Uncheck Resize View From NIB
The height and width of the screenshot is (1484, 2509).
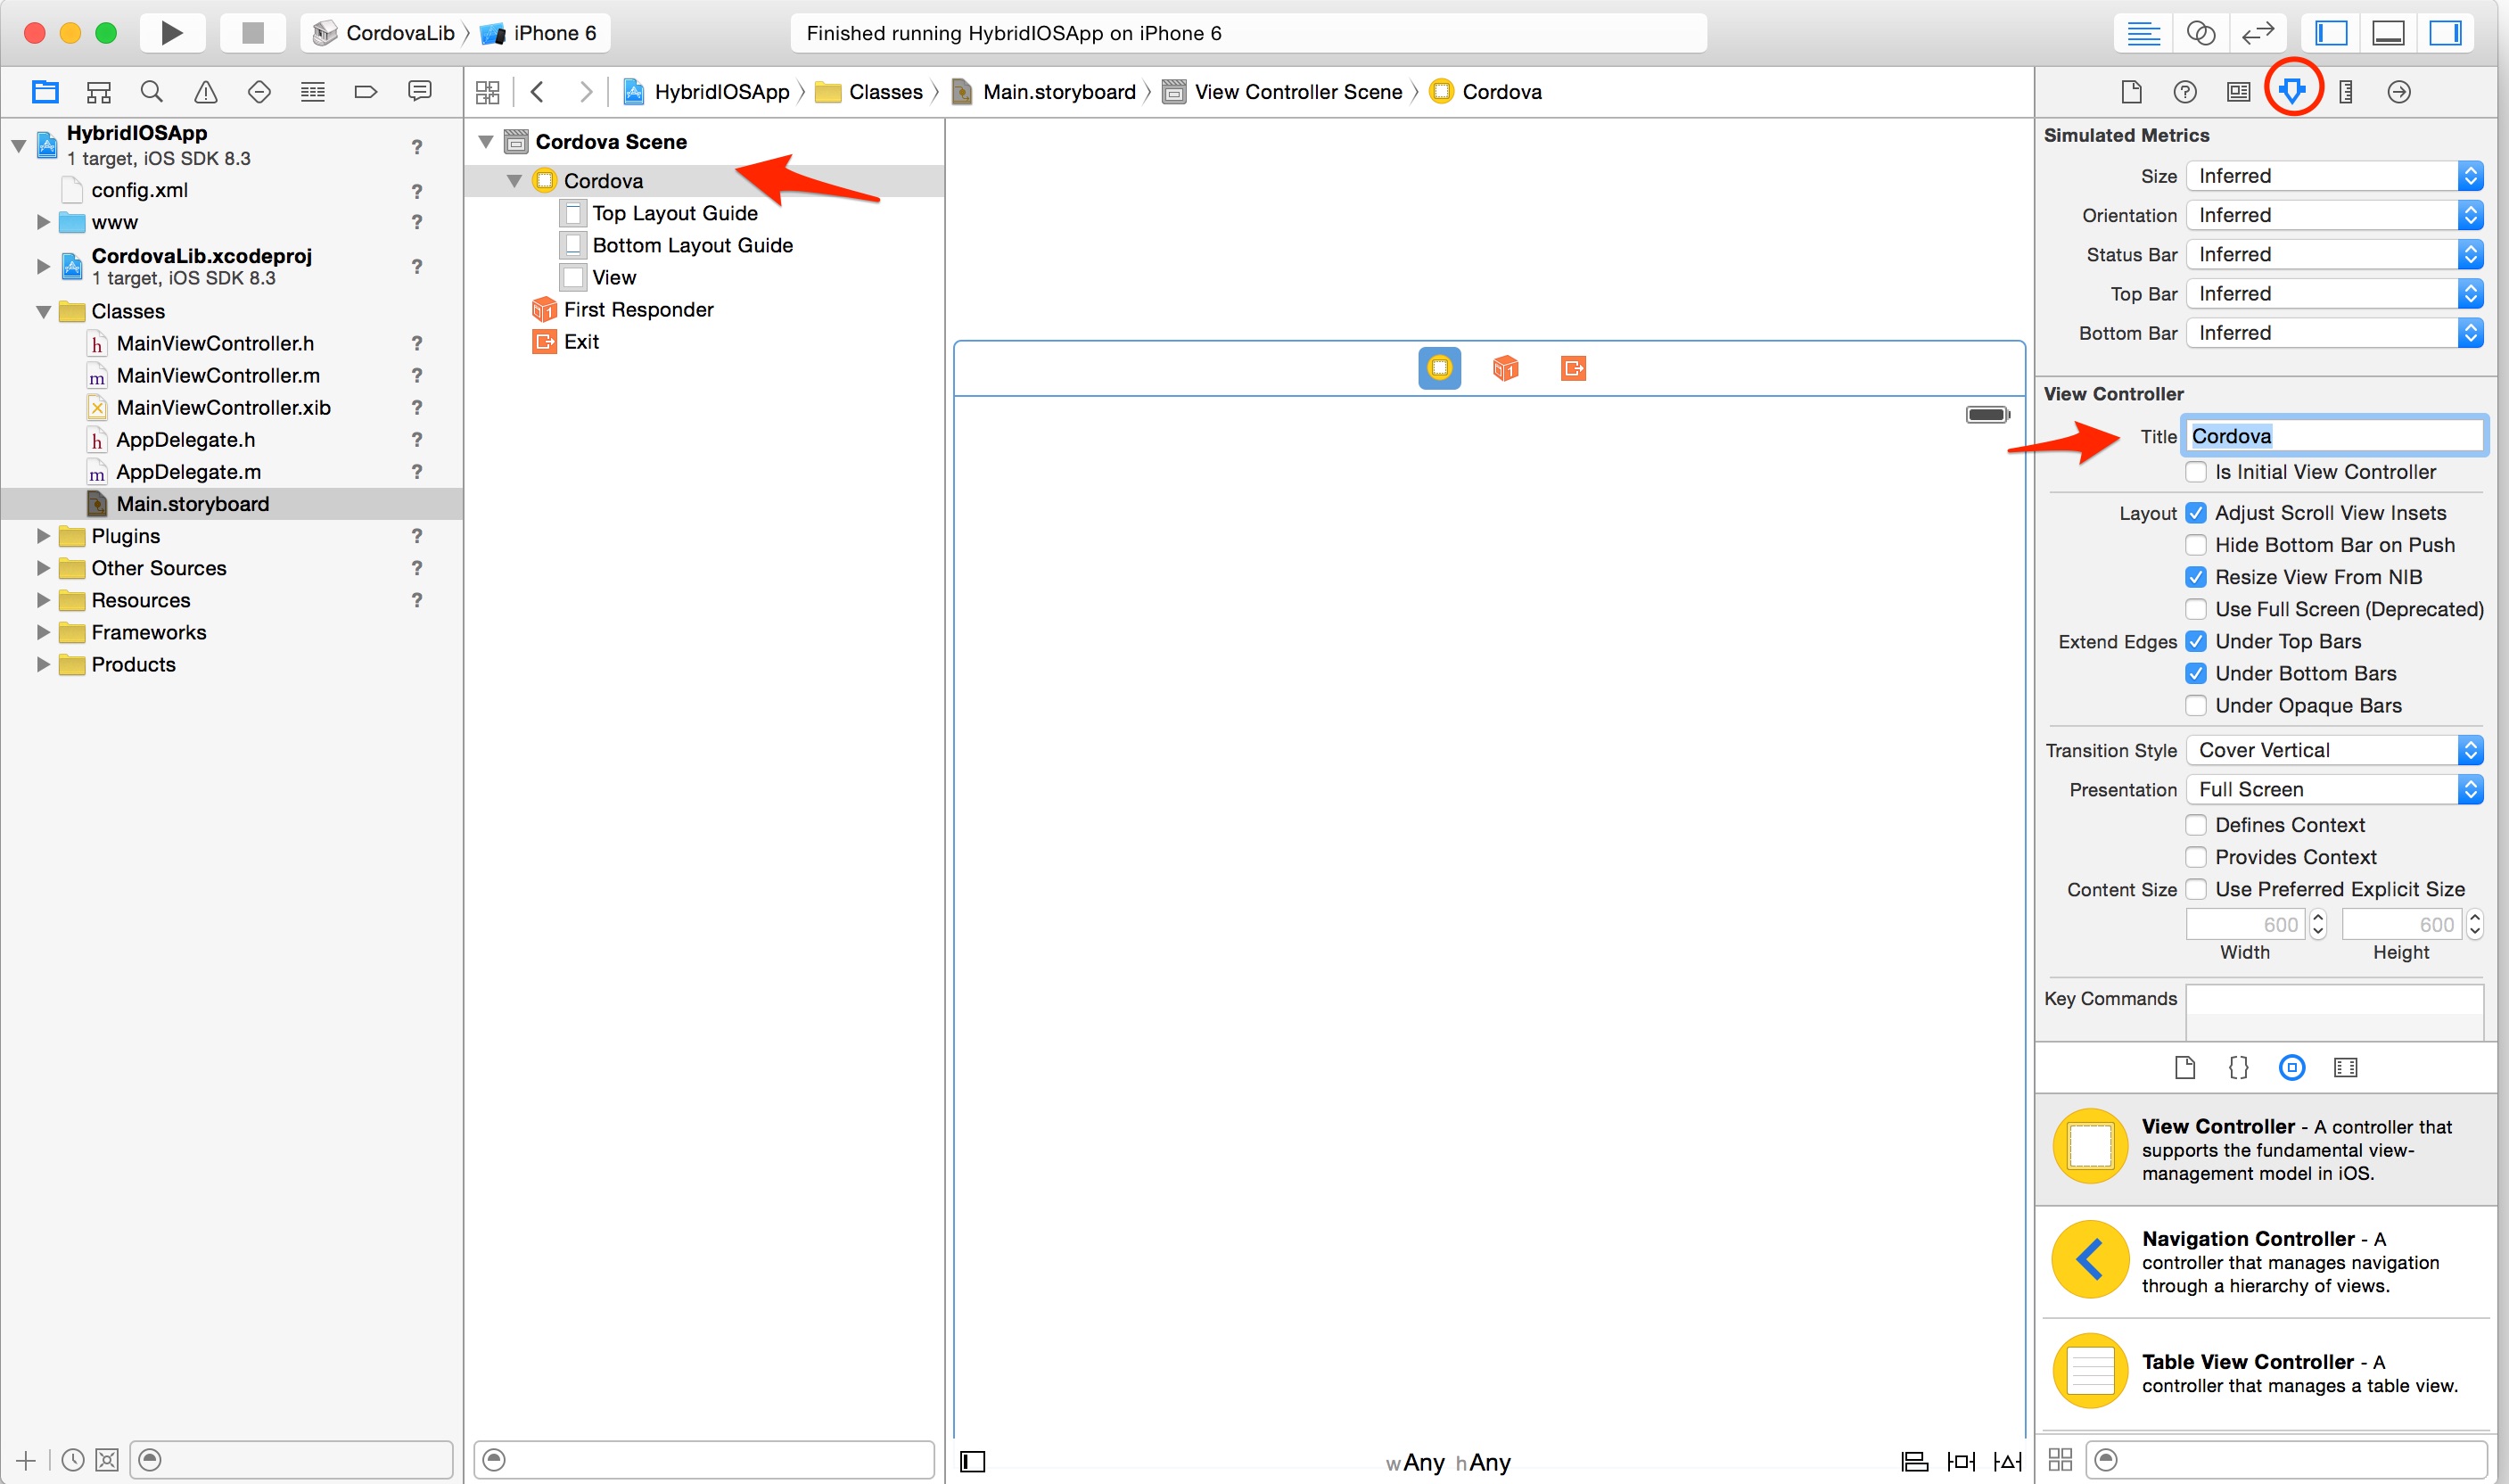(x=2196, y=577)
